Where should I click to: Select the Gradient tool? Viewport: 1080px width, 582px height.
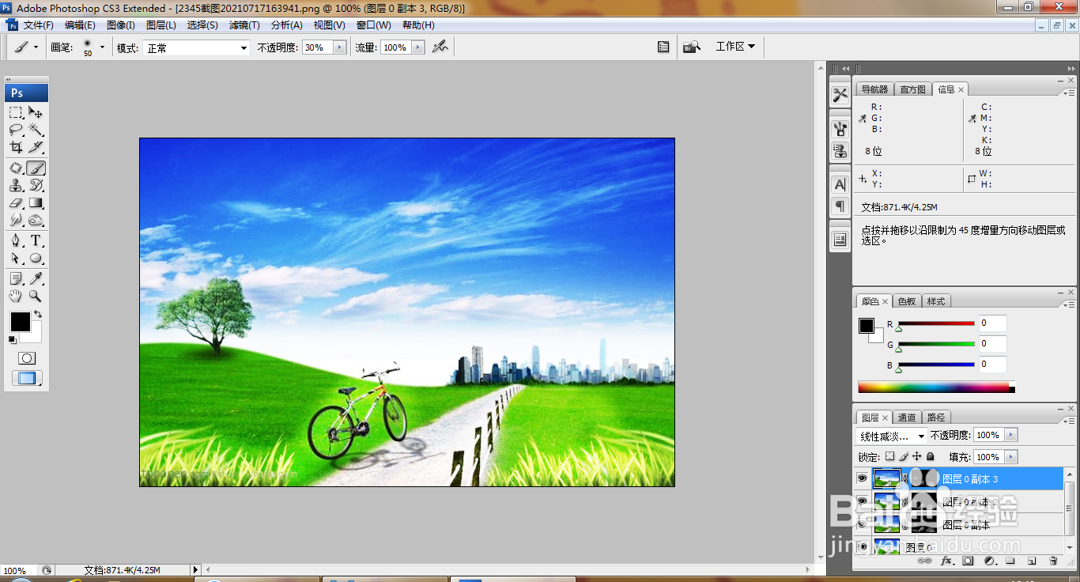tap(36, 202)
